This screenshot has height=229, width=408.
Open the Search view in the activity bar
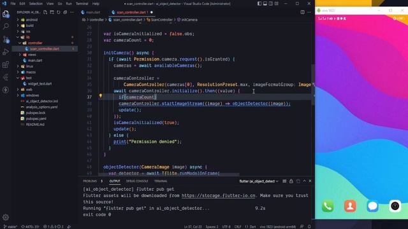[x=6, y=26]
